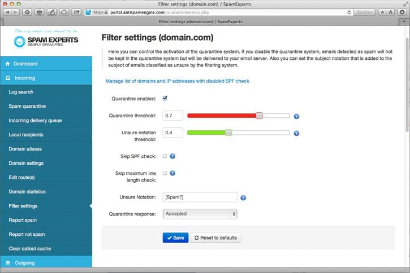Click help icon next to Quarantine threshold
Screen dimensions: 410x273
pos(296,116)
